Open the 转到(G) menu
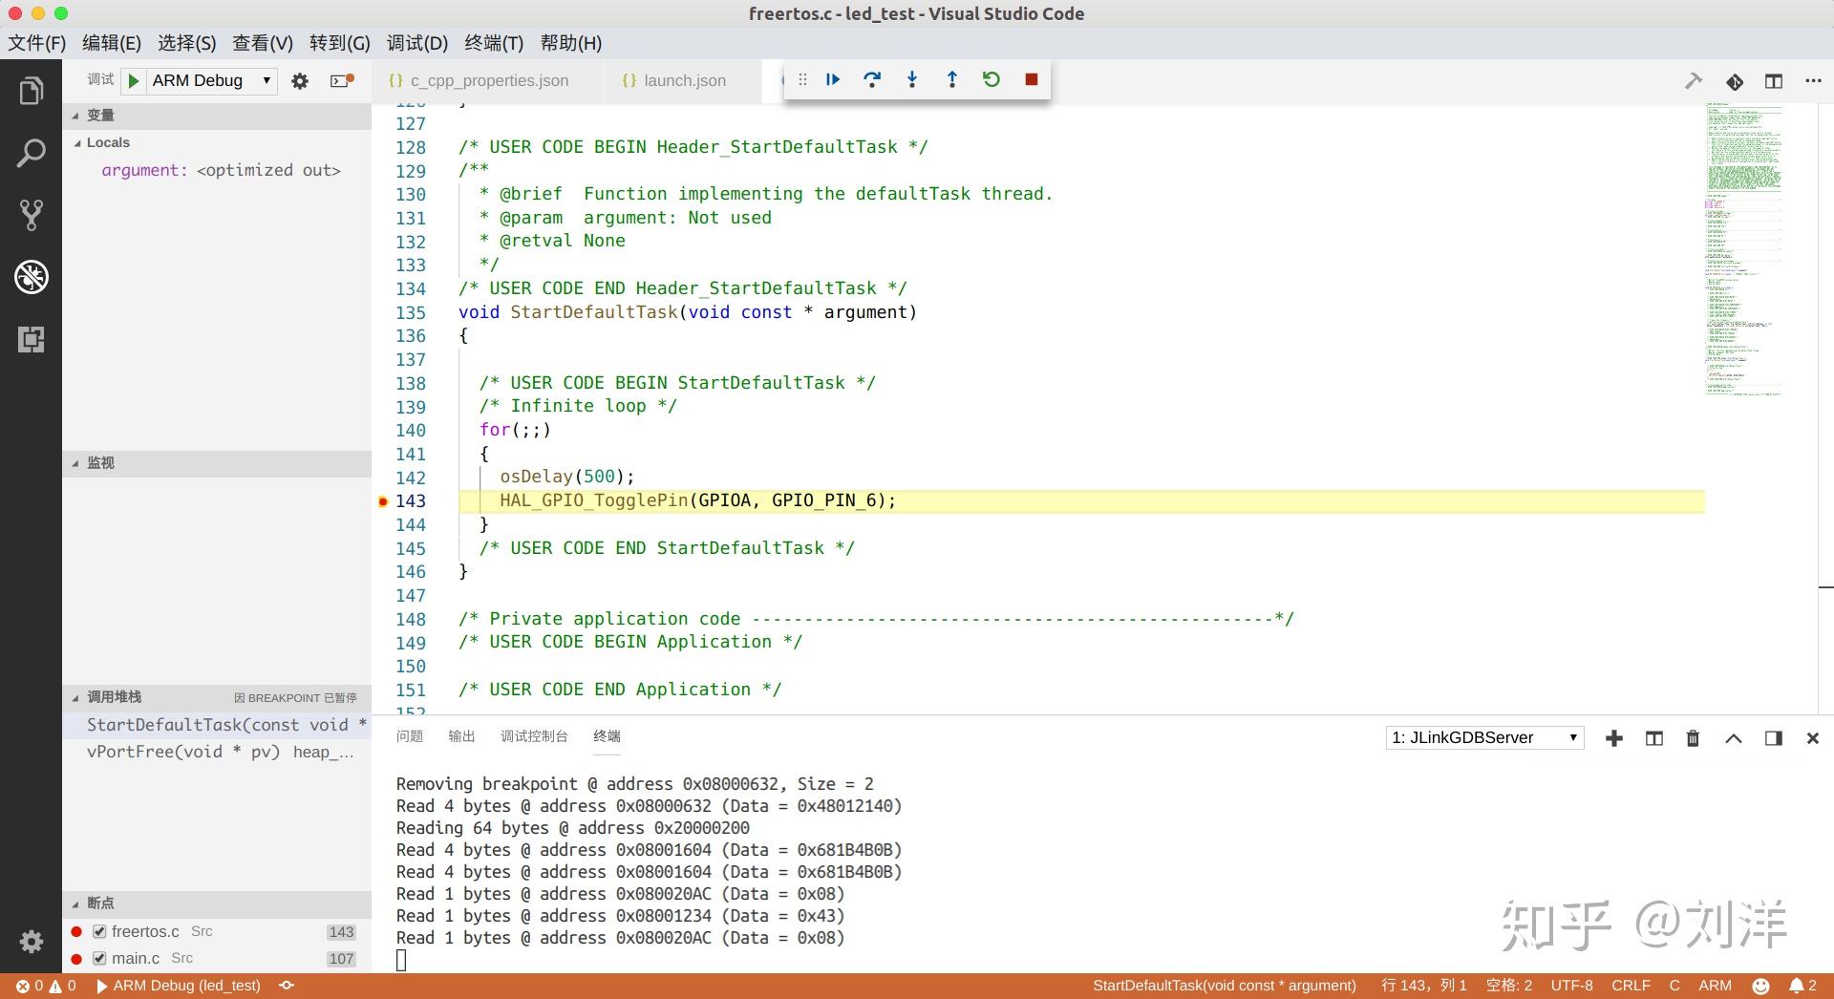The height and width of the screenshot is (999, 1834). (x=339, y=43)
